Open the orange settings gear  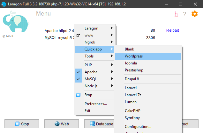coord(195,14)
